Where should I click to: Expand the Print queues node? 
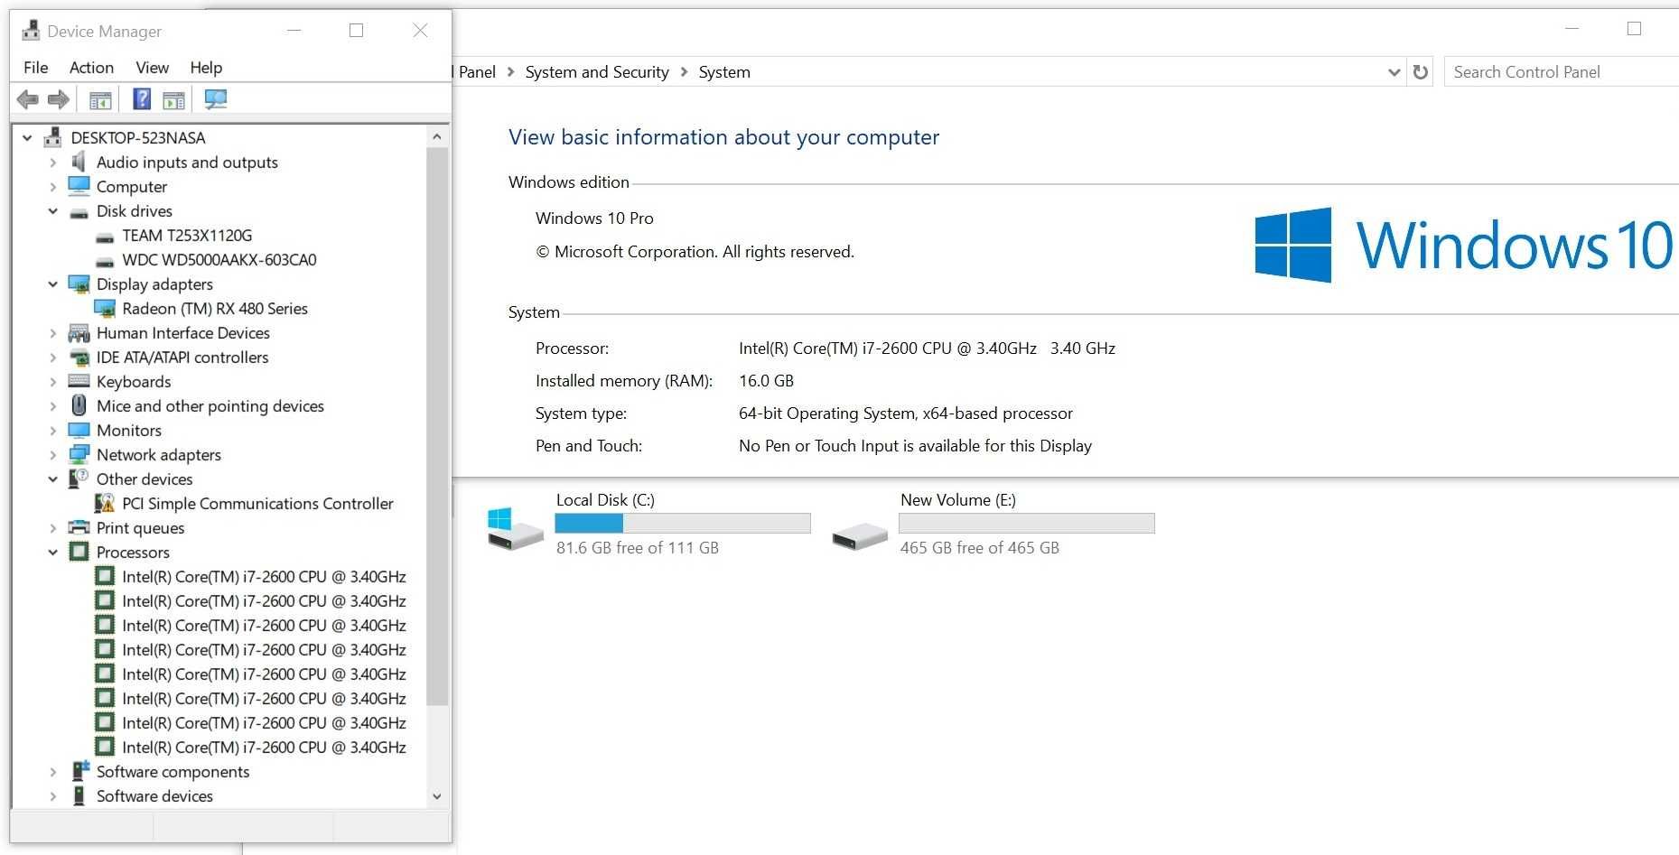(53, 528)
